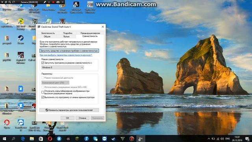Switch to the Безопасность tab
Image resolution: width=252 pixels, height=142 pixels.
48,33
